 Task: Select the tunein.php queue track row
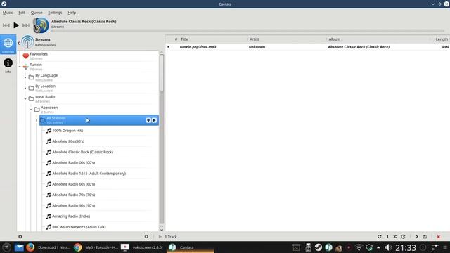coord(307,47)
